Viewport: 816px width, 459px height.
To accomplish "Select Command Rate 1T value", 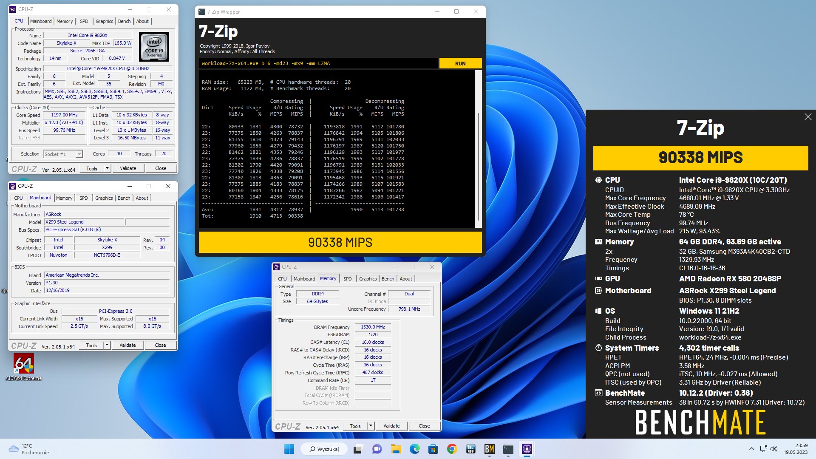I will pos(373,380).
